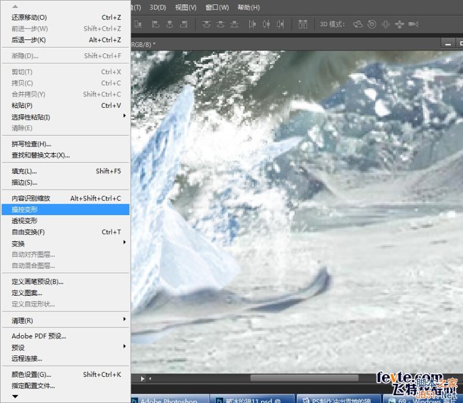
Task: Expand the 变换 submenu
Action: coord(65,244)
